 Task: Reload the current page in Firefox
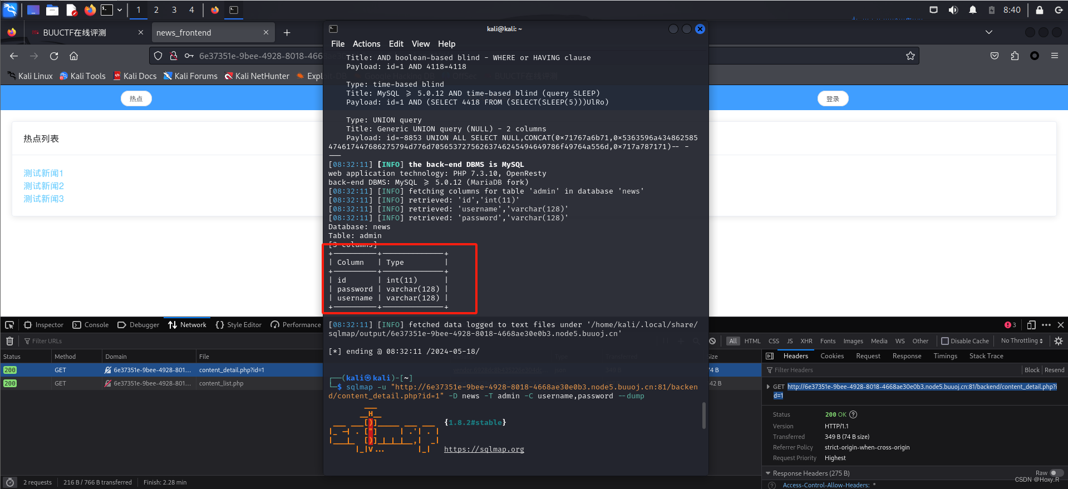(x=54, y=56)
